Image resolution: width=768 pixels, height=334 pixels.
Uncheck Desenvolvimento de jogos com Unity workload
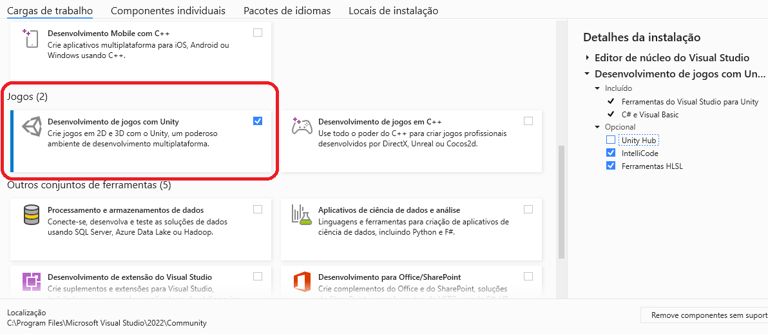click(x=258, y=121)
